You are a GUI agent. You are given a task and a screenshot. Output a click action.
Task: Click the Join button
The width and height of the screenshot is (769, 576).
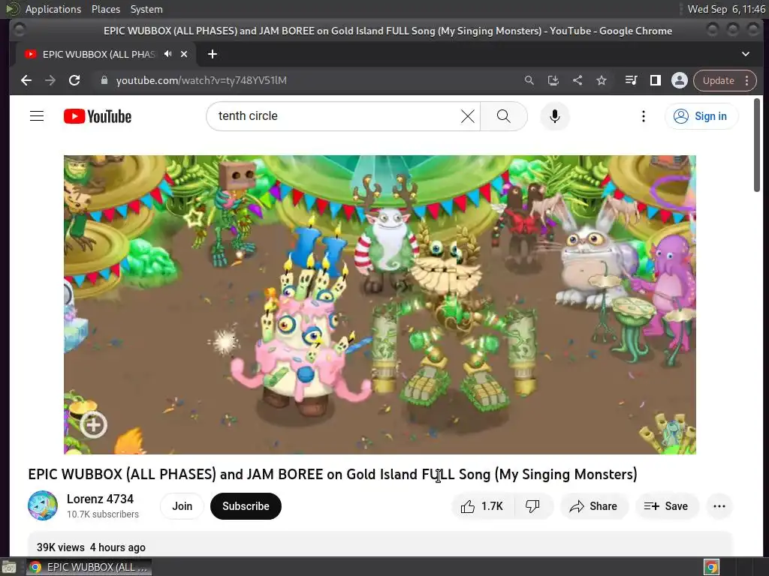[x=182, y=506]
